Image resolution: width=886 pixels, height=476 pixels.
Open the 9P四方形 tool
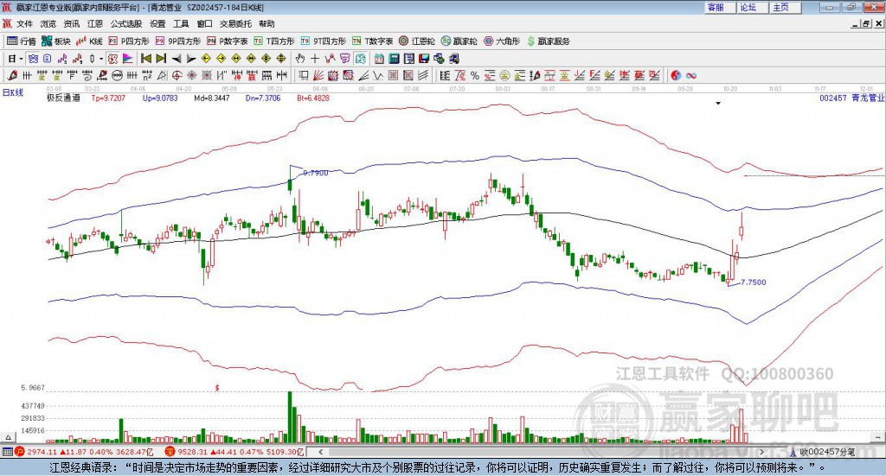click(x=178, y=41)
